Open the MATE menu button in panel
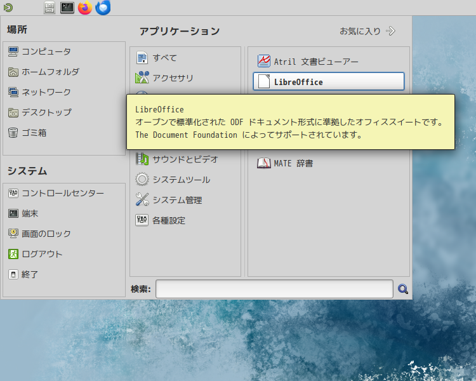Image resolution: width=476 pixels, height=381 pixels. 8,7
